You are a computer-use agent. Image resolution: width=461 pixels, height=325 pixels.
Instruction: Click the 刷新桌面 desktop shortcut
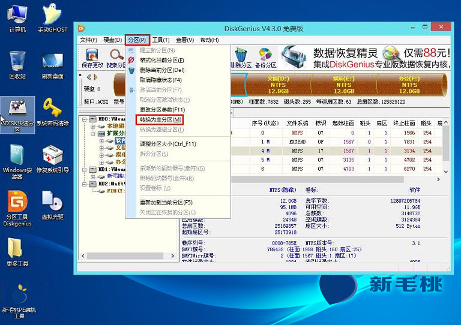point(53,65)
